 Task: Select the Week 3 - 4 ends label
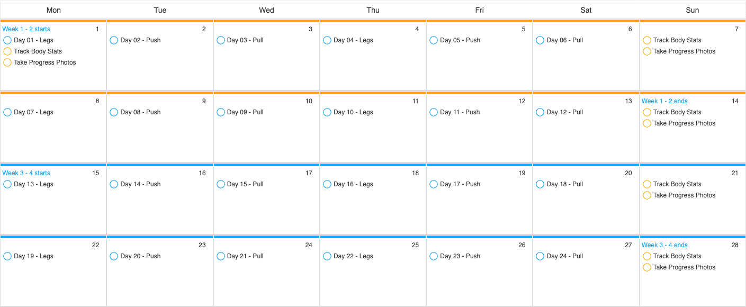click(x=665, y=245)
